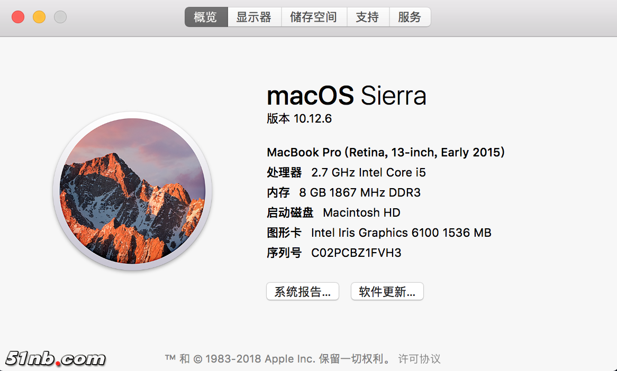Switch to the 概览 tab
The height and width of the screenshot is (371, 617).
[x=206, y=17]
